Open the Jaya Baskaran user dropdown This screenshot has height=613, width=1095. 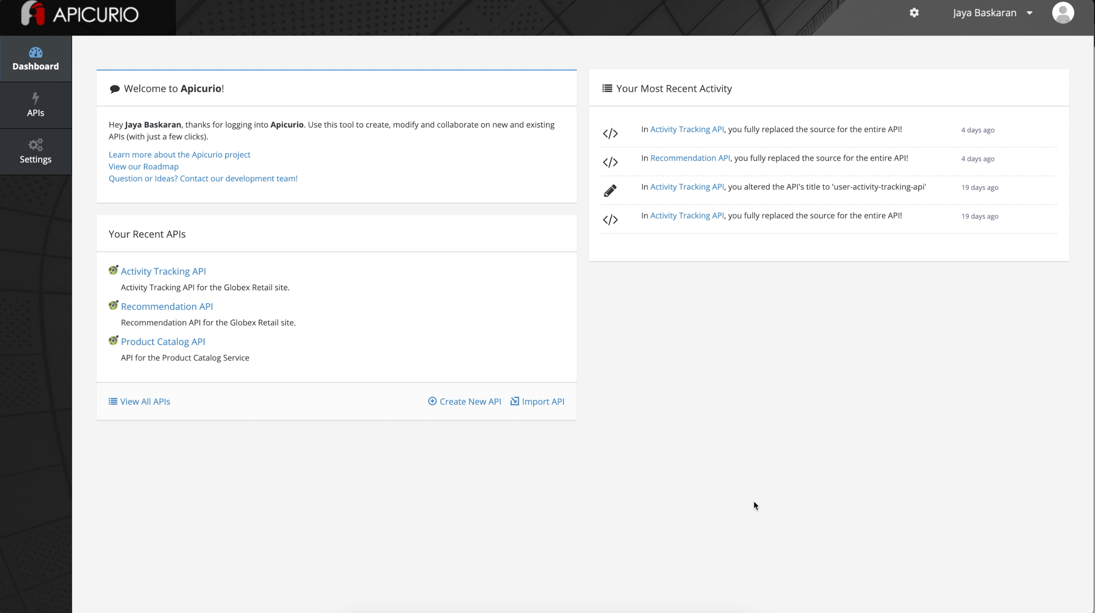click(x=993, y=13)
